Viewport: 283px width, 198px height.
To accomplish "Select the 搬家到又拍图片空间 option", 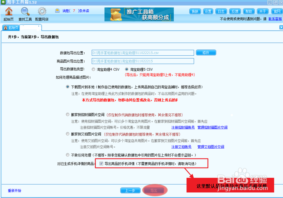I will tap(67, 134).
